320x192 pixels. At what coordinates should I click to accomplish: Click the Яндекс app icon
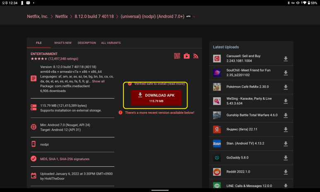217,130
